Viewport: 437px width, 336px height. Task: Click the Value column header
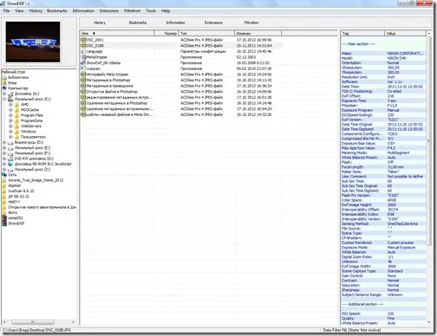pos(405,33)
